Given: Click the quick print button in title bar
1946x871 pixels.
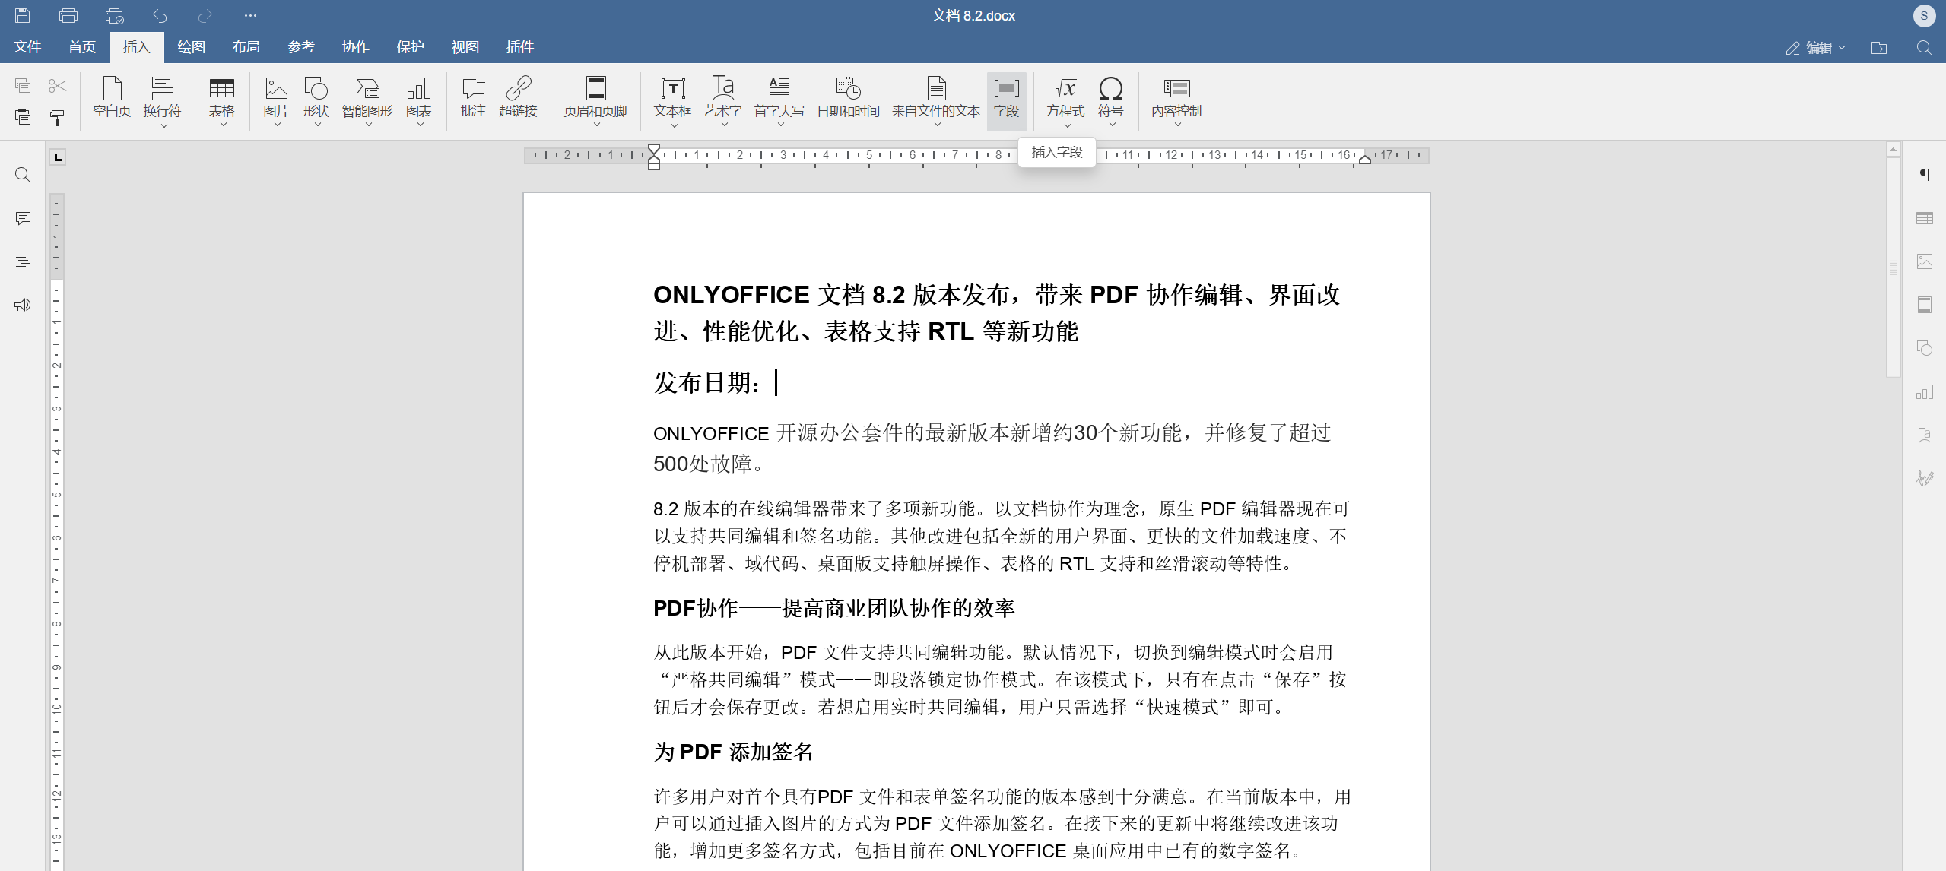Looking at the screenshot, I should pyautogui.click(x=114, y=15).
